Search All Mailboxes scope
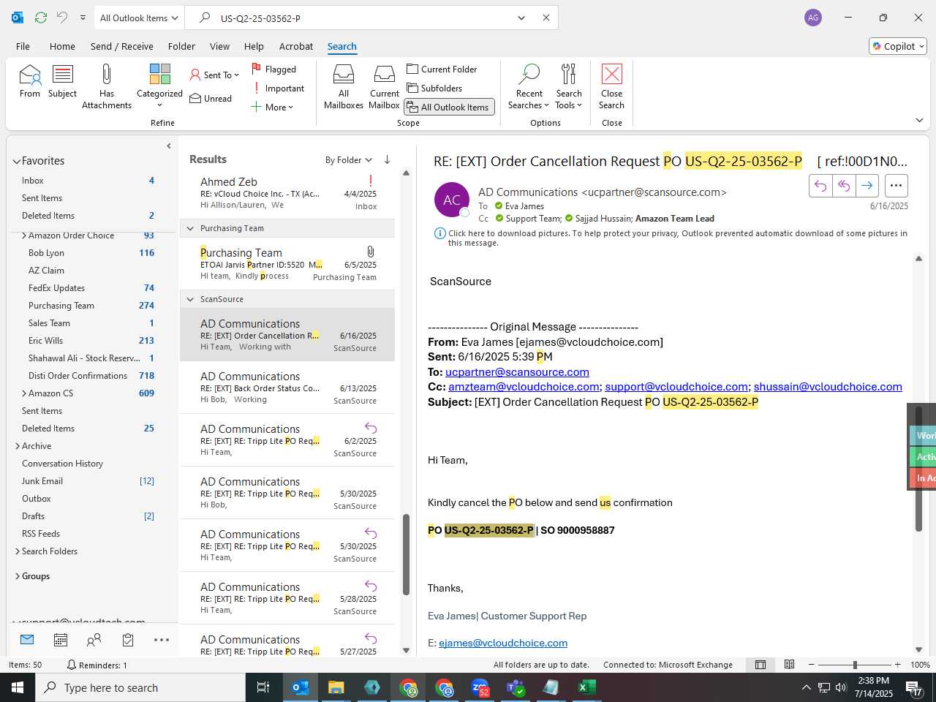Viewport: 936px width, 702px height. click(344, 86)
